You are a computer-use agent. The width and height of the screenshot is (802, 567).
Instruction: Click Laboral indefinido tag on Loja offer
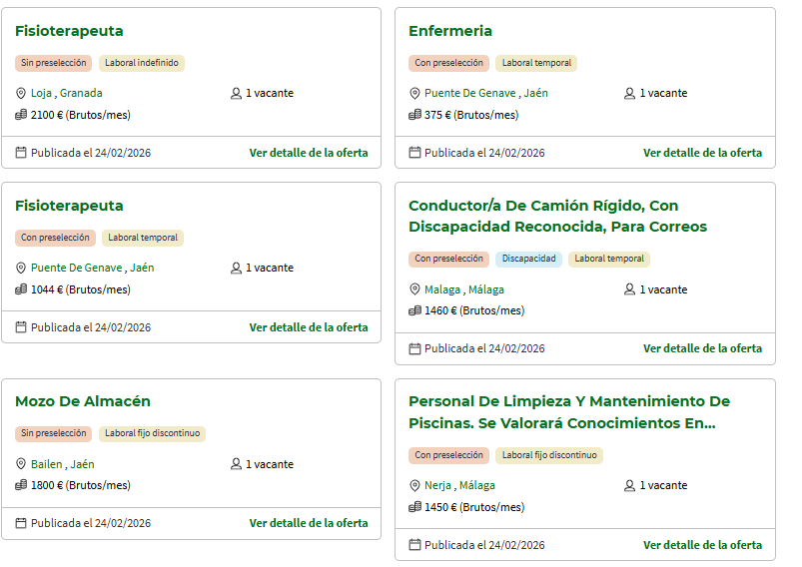[141, 63]
